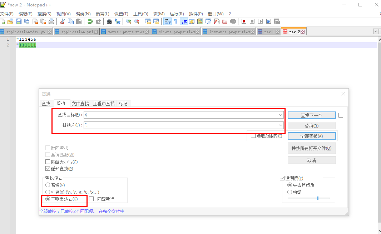Click the Zoom In magnifier icon

129,22
